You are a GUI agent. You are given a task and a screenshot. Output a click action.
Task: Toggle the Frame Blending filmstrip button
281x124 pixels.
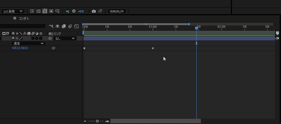click(x=64, y=26)
